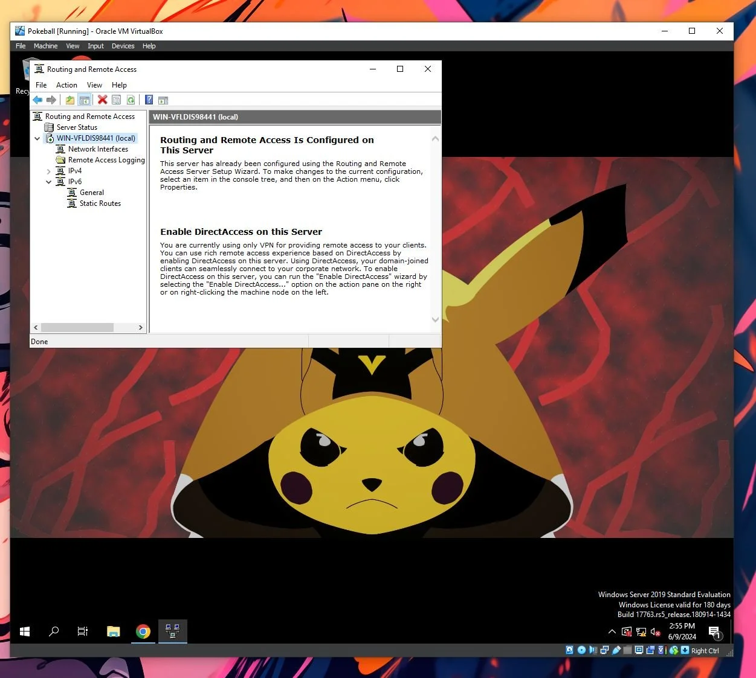Click VirtualBox hard disk status icon
The height and width of the screenshot is (678, 756).
[x=569, y=650]
